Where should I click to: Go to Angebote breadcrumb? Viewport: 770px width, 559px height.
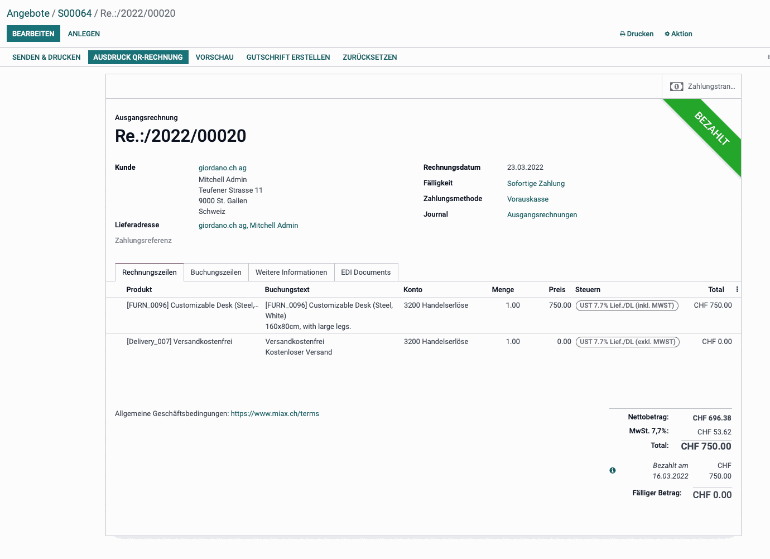[28, 13]
